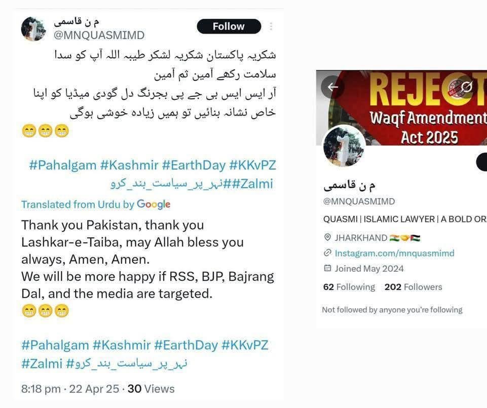View the 62 Following list

(x=349, y=287)
